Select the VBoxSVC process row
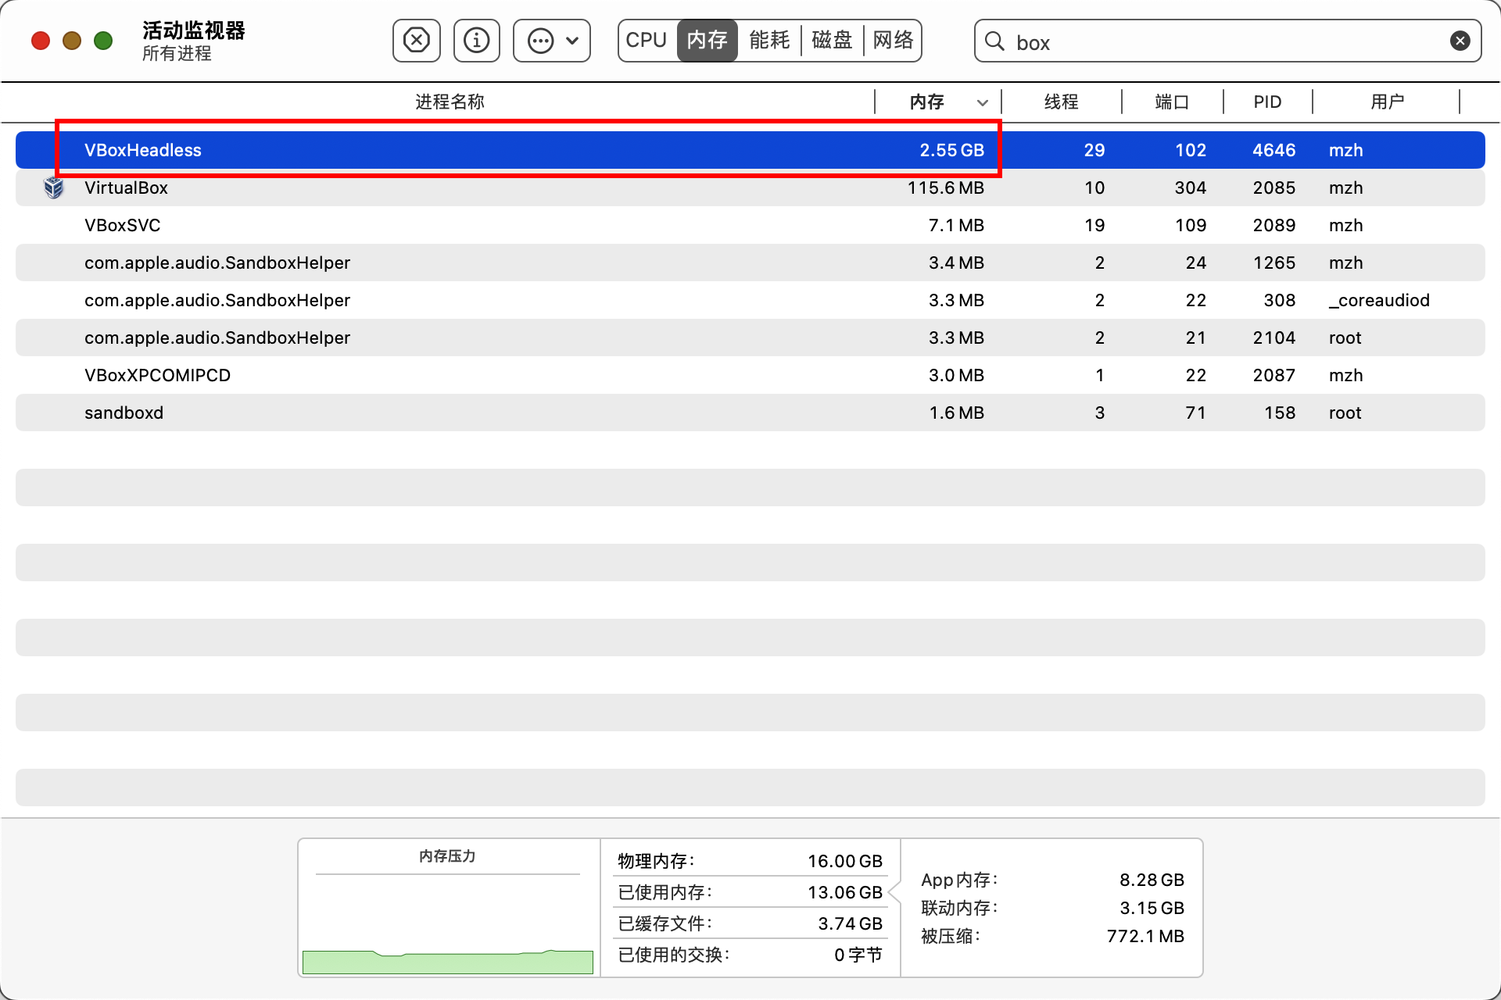 (x=750, y=225)
